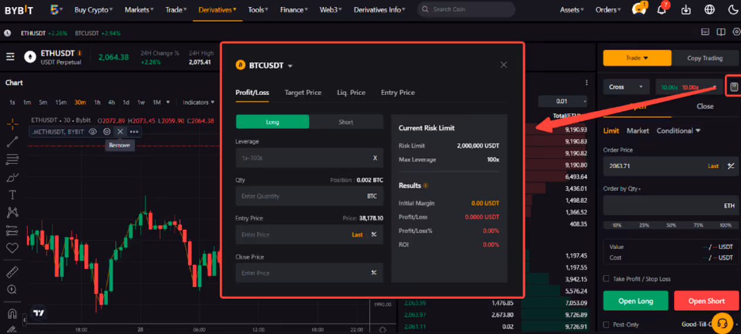The width and height of the screenshot is (741, 334).
Task: Select the trend line drawing tool
Action: pos(12,141)
